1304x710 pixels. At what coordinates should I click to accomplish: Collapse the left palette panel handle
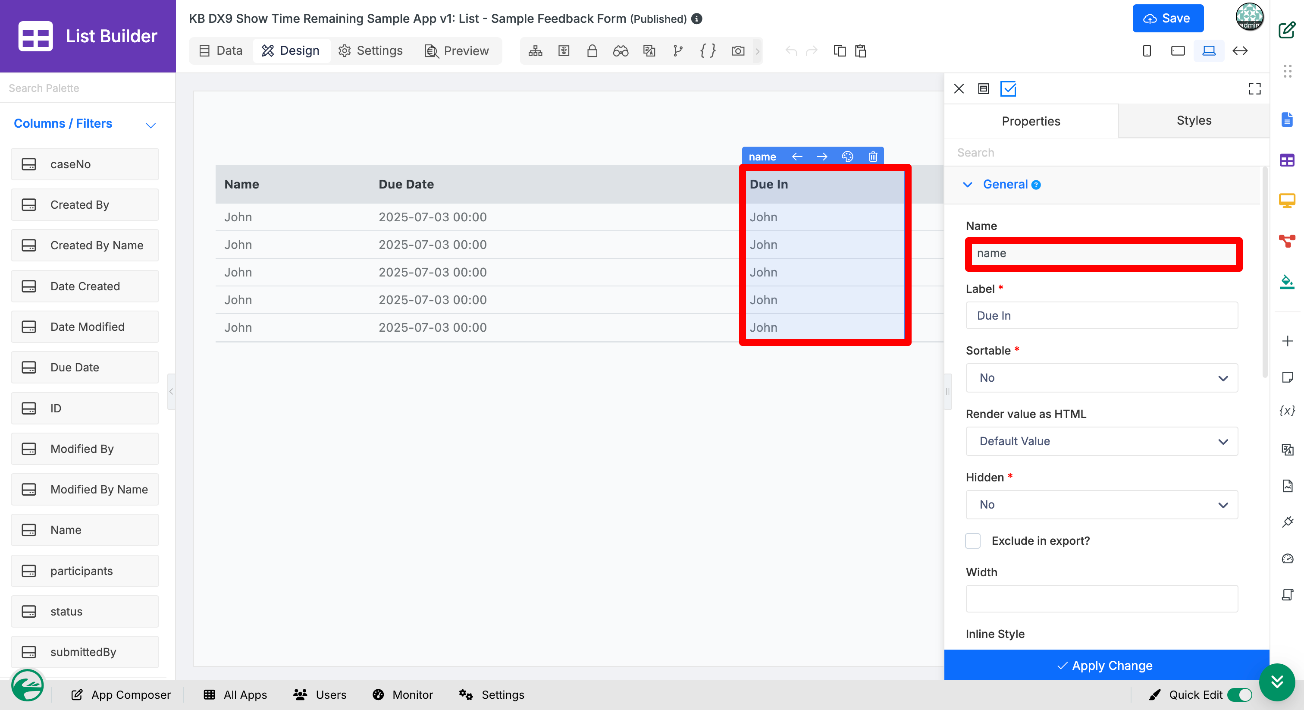(x=171, y=392)
